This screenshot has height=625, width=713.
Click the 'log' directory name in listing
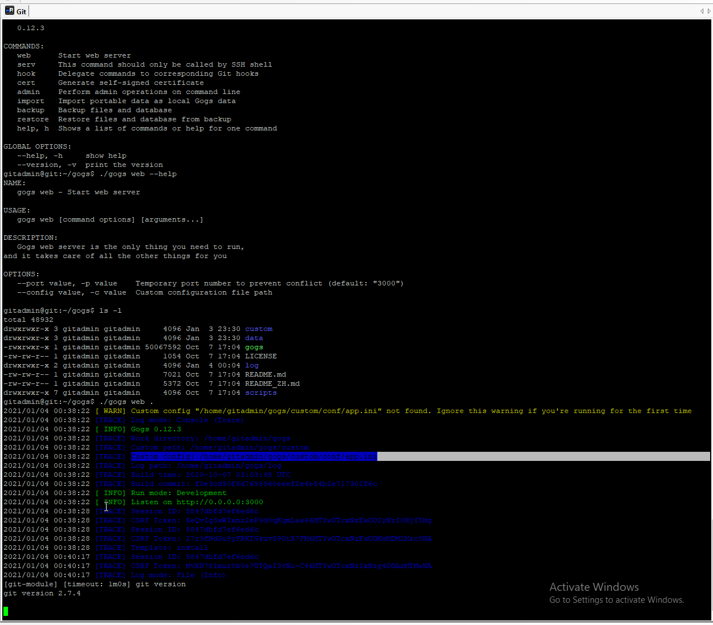(252, 365)
